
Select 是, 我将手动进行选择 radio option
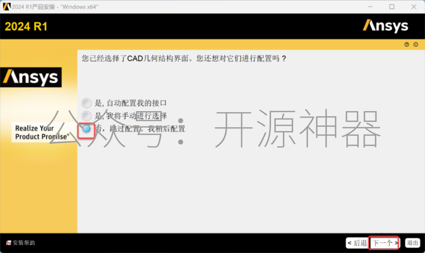tap(87, 116)
